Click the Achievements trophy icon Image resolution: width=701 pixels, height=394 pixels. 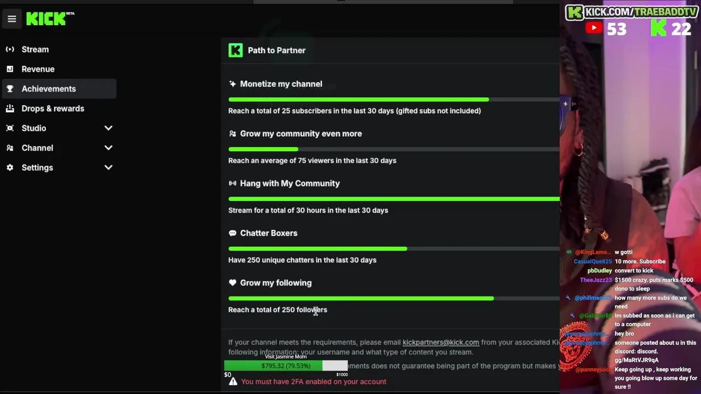10,89
